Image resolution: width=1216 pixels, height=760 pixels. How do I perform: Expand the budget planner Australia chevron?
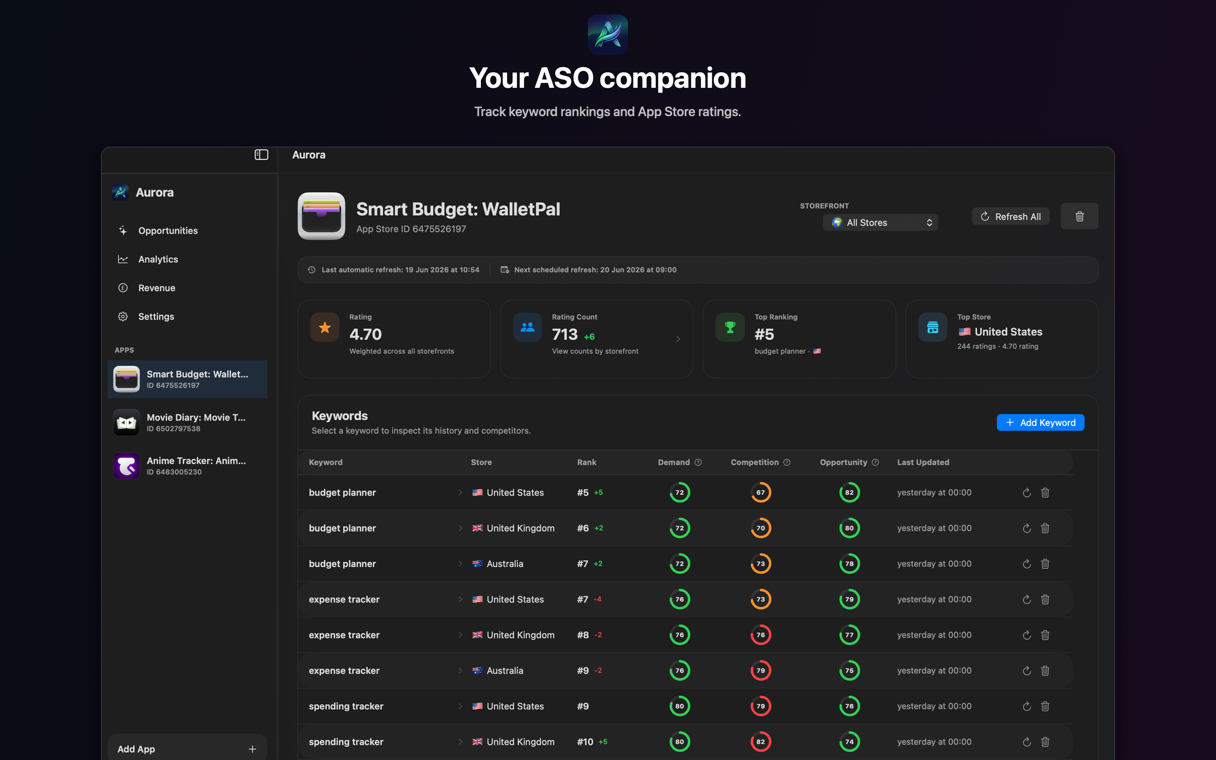pyautogui.click(x=460, y=564)
